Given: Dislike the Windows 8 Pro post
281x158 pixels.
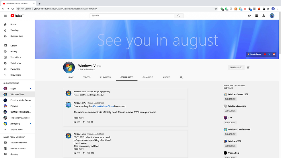Looking at the screenshot, I should click(x=84, y=122).
